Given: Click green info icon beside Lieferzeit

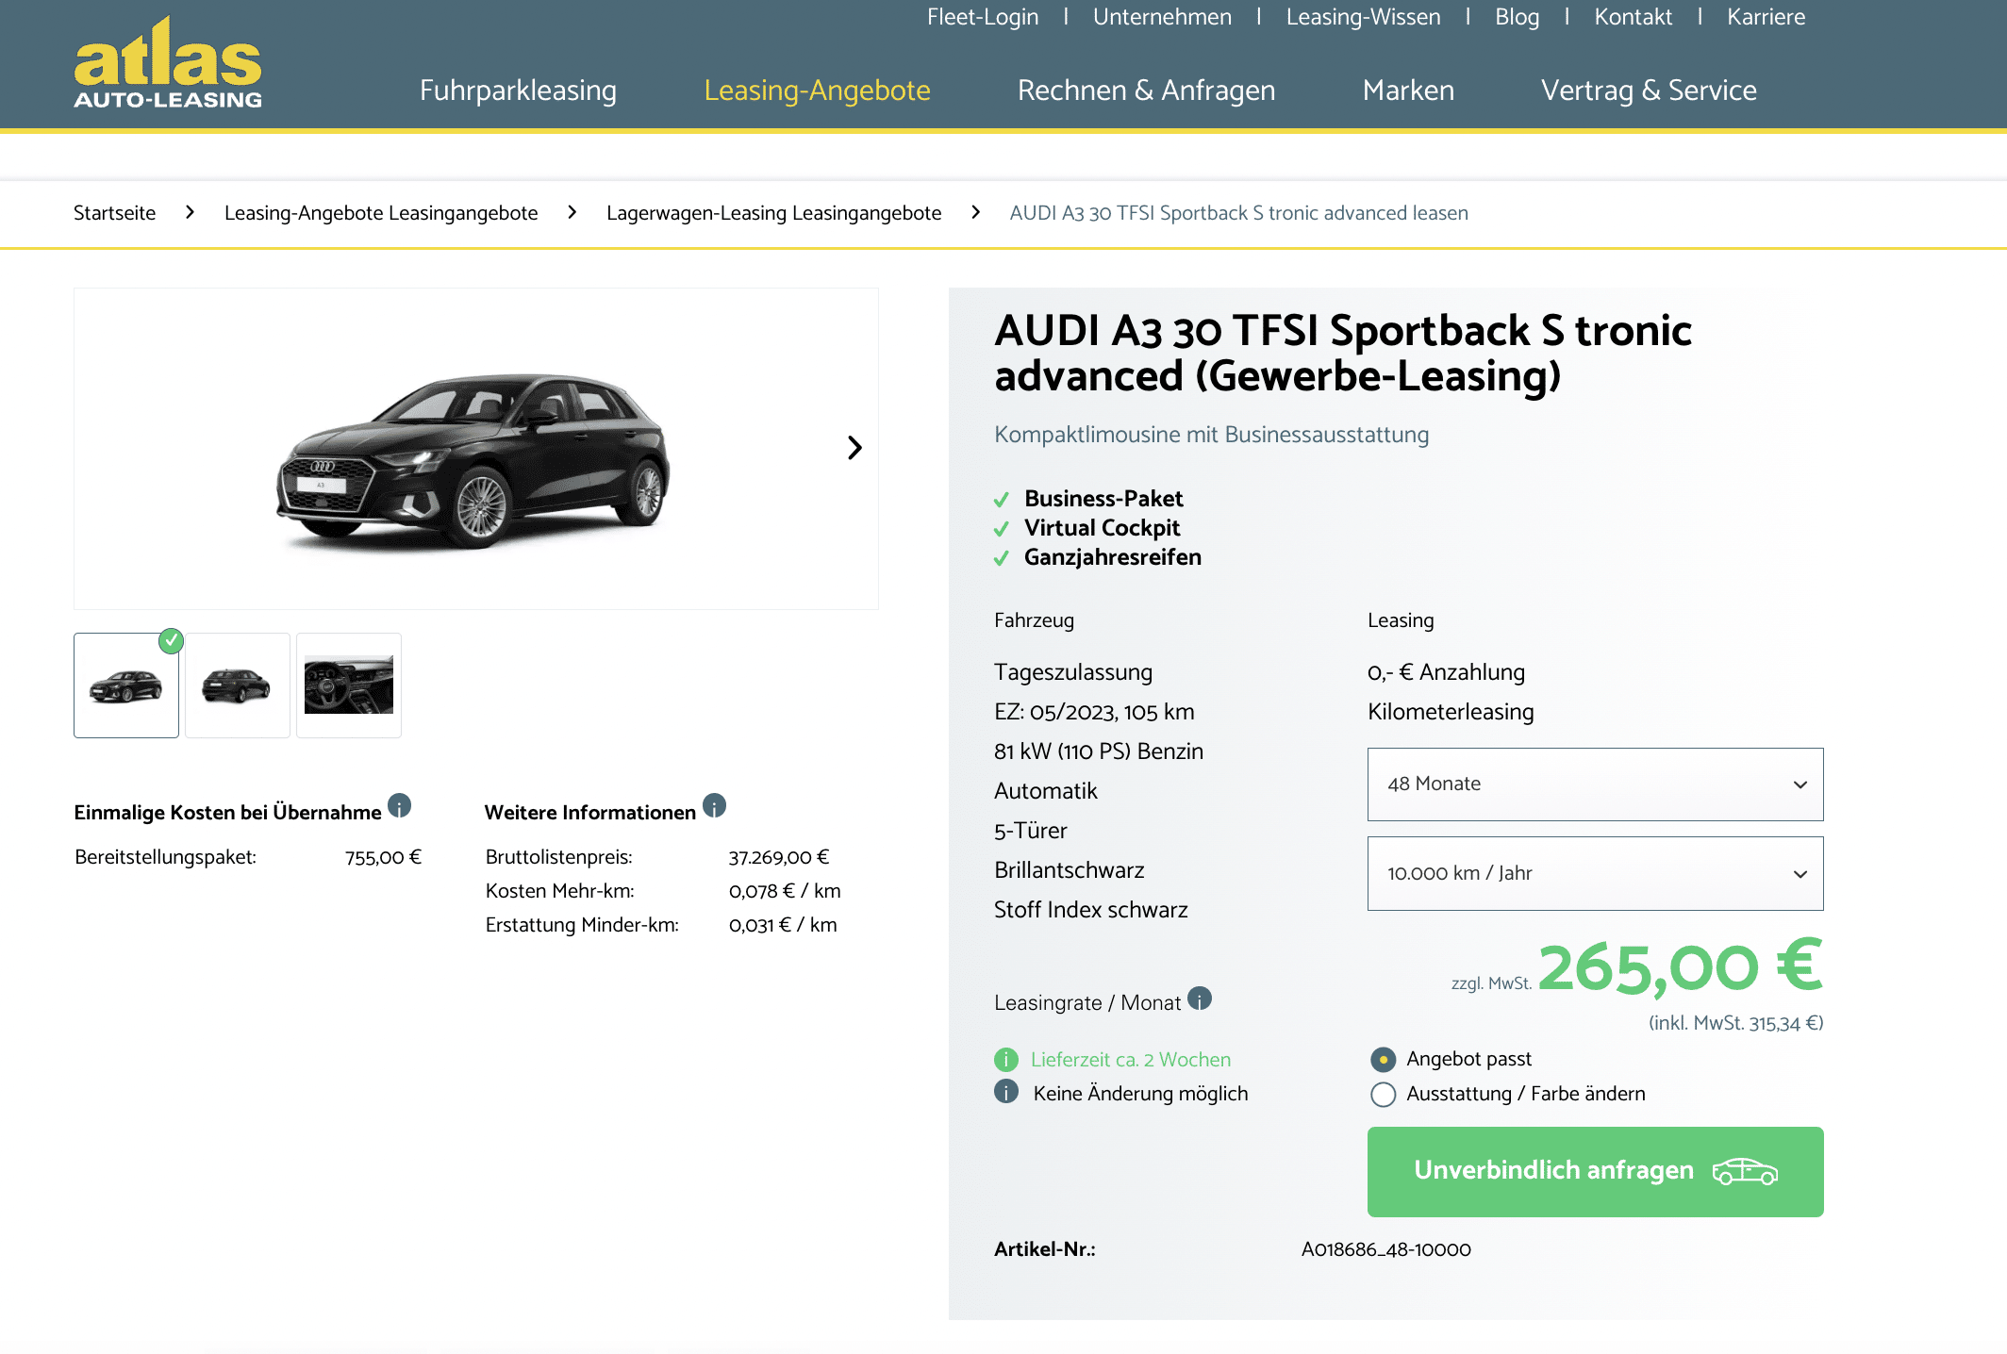Looking at the screenshot, I should click(x=1006, y=1060).
